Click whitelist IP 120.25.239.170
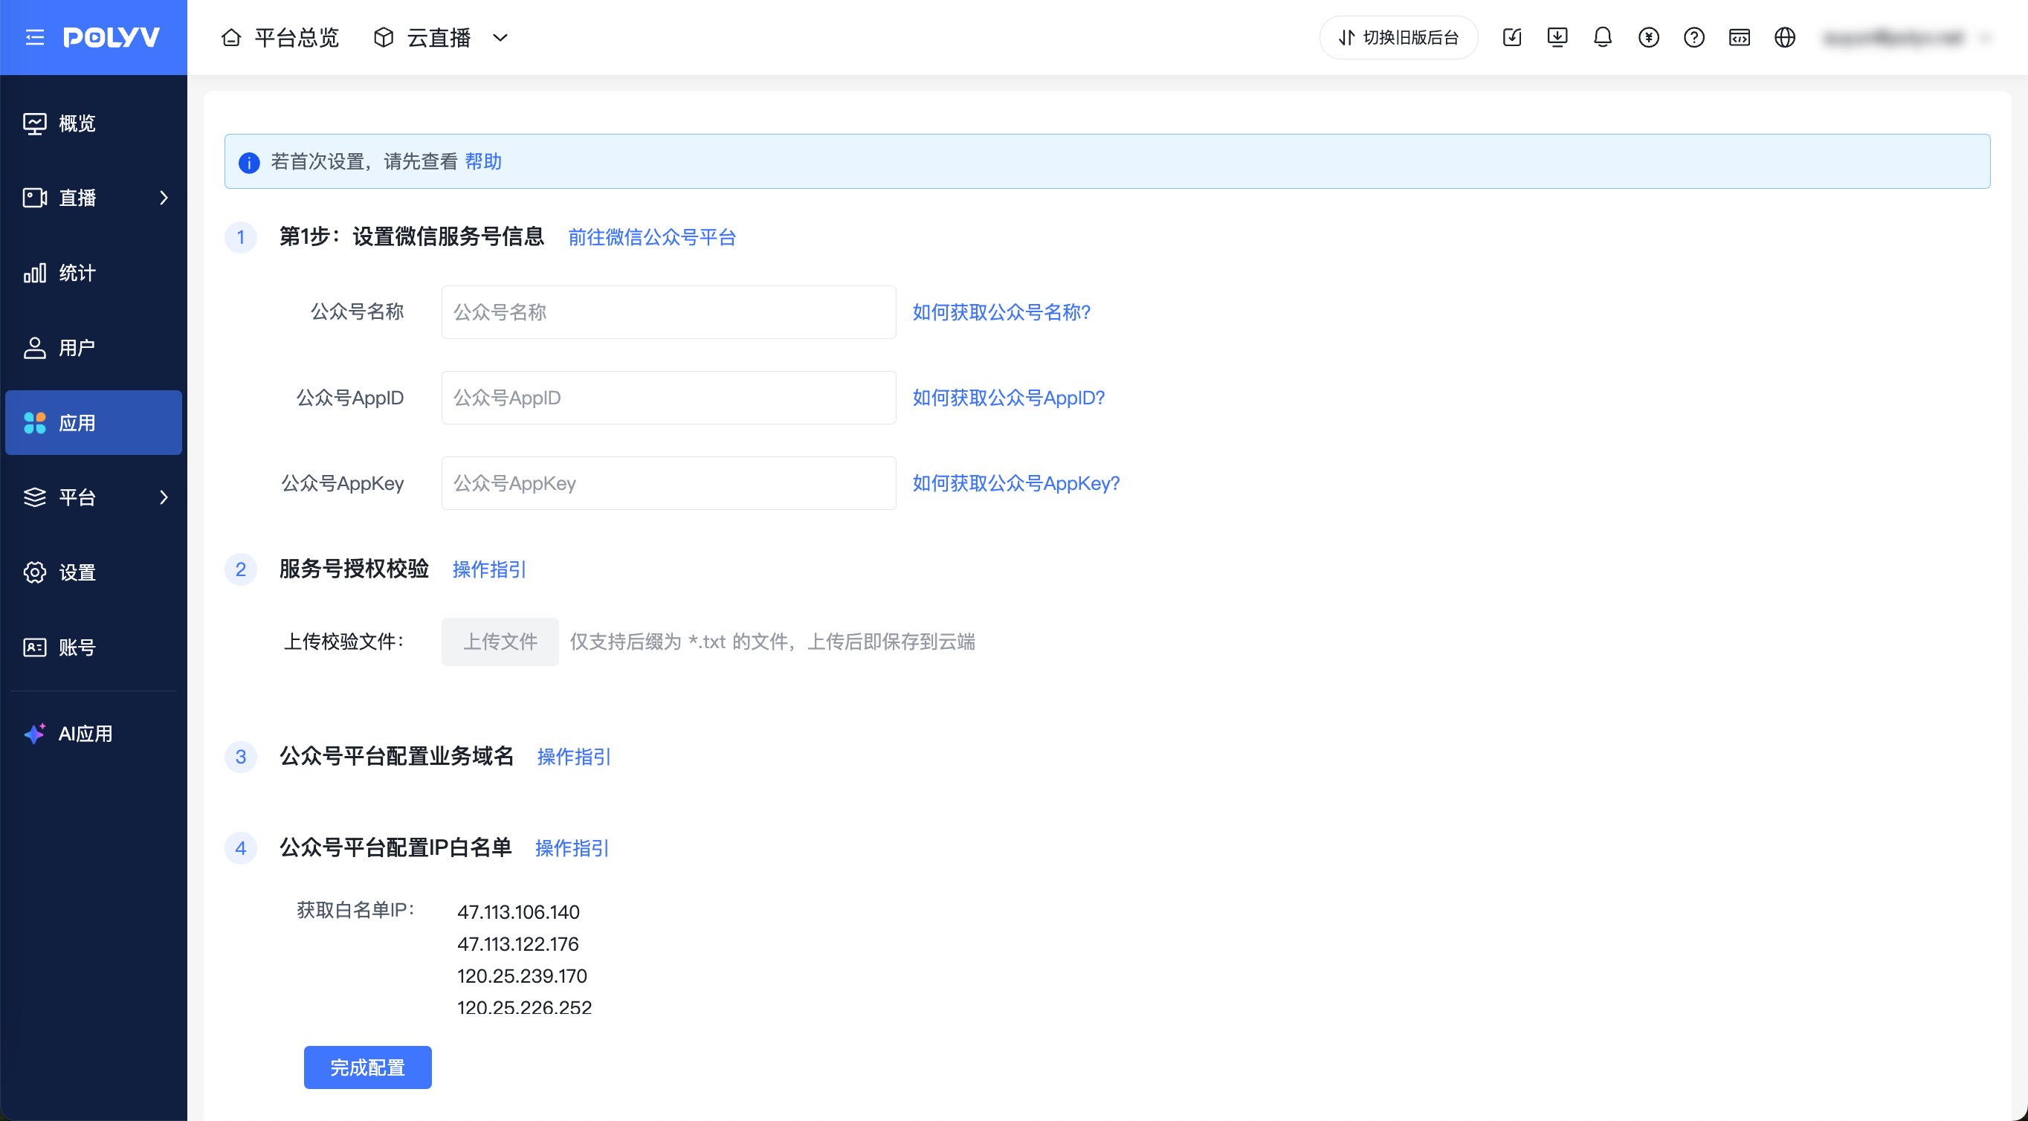Image resolution: width=2028 pixels, height=1121 pixels. coord(522,976)
